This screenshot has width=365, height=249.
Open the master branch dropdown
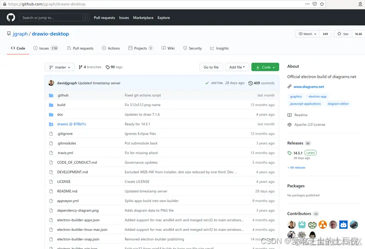[59, 67]
